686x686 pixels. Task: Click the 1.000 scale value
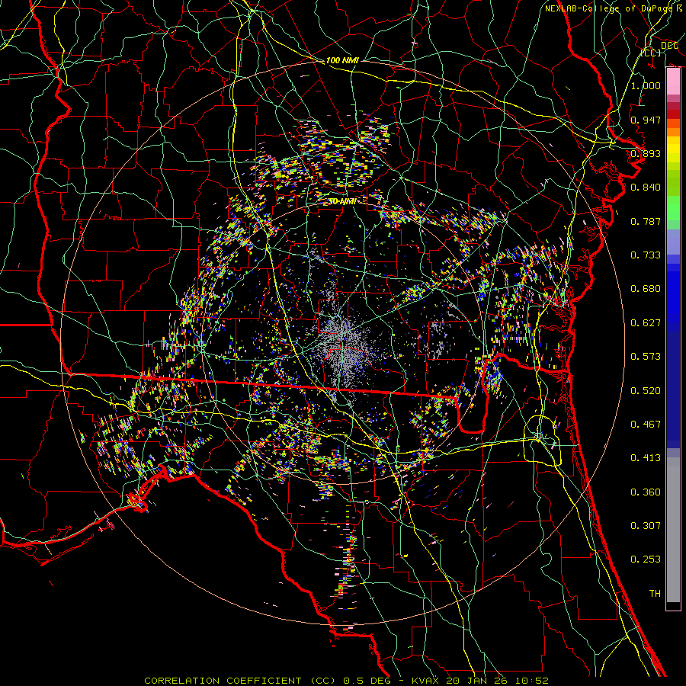(x=646, y=86)
